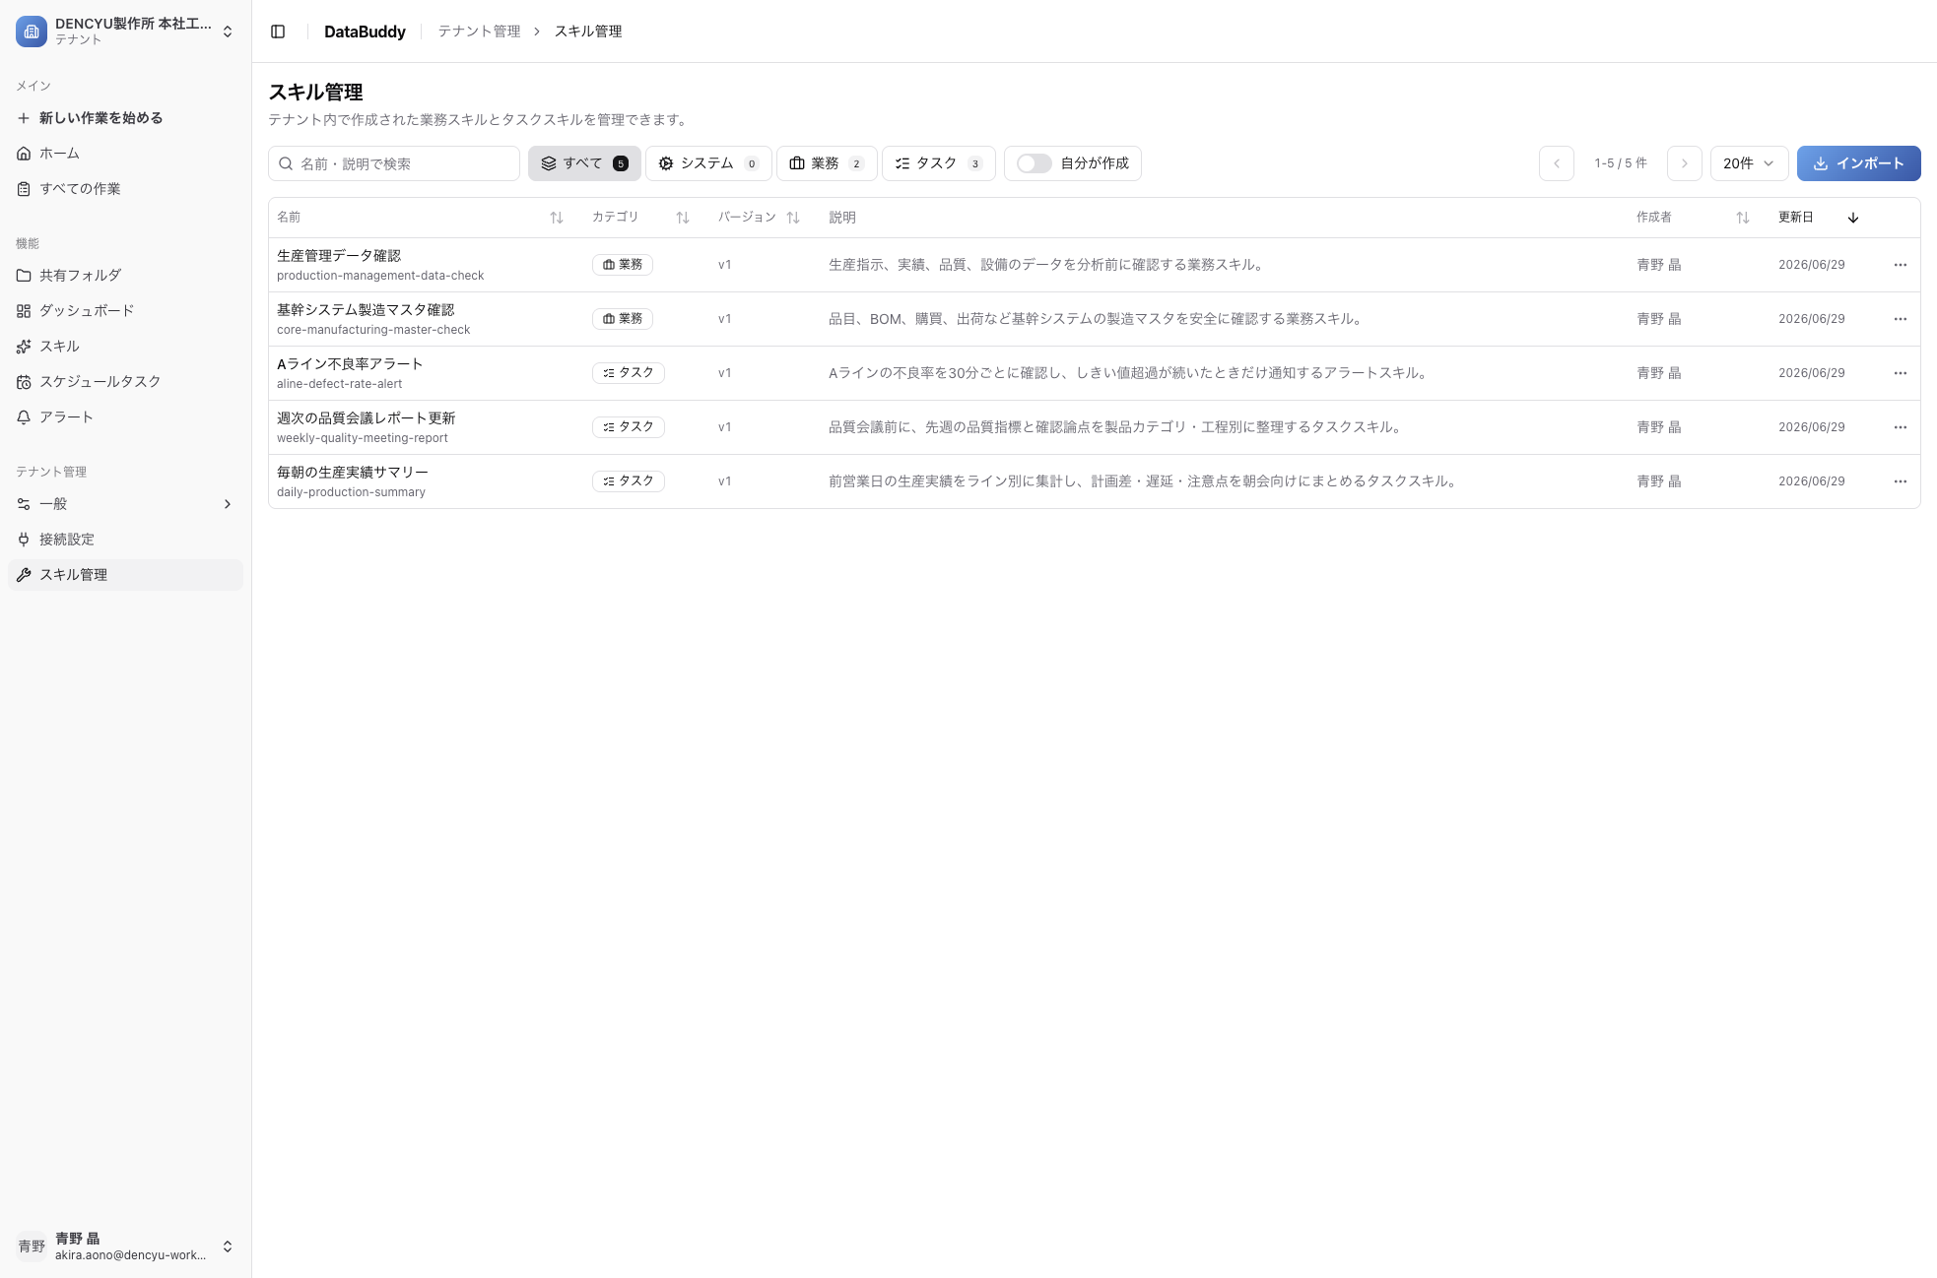The image size is (1937, 1278).
Task: Open more options for 毎朝の生産実績サマリー
Action: click(1901, 481)
